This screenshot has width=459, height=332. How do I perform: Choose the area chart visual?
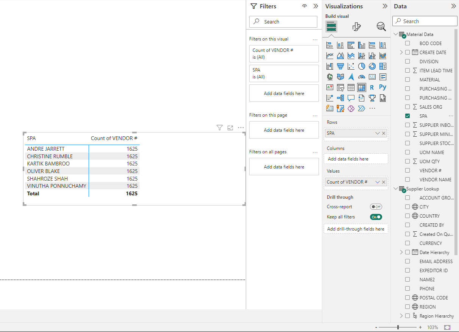(340, 56)
